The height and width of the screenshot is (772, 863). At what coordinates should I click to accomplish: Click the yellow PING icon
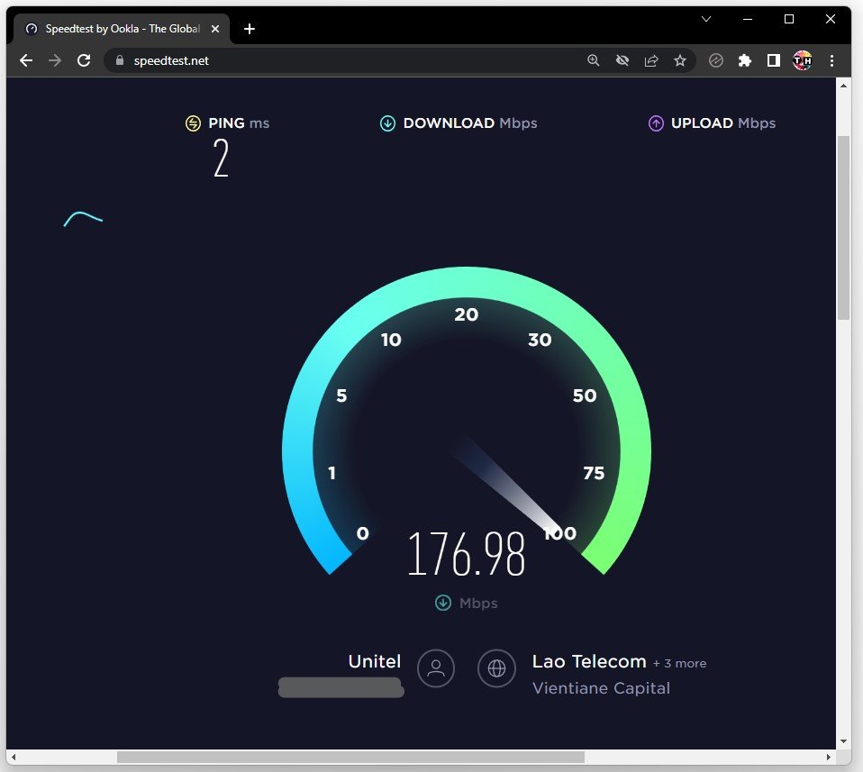(193, 123)
